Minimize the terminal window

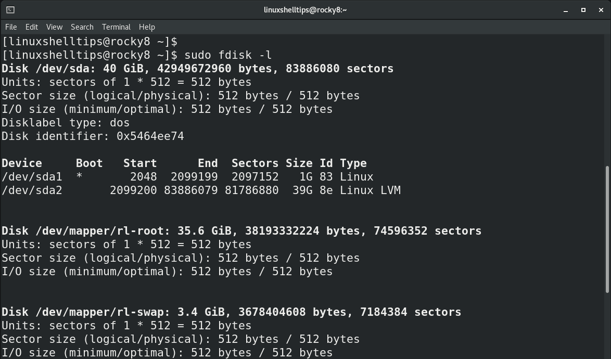point(565,10)
